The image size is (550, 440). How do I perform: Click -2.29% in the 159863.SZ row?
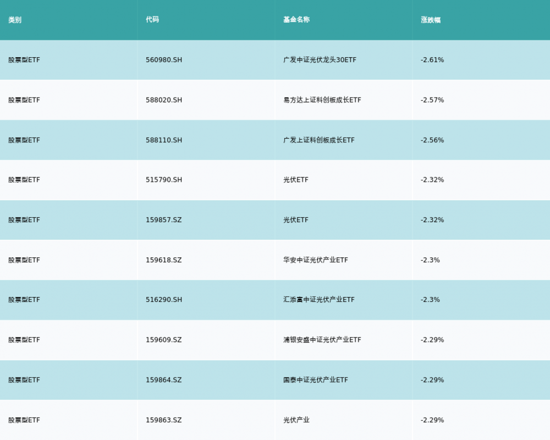432,420
